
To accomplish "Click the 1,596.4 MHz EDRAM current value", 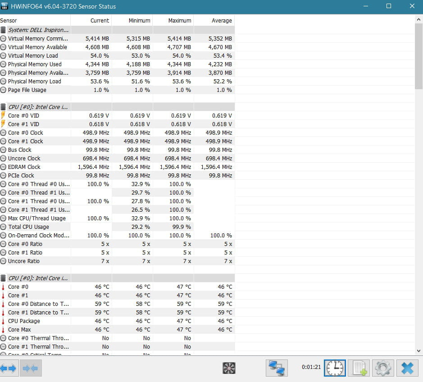I will pos(94,167).
